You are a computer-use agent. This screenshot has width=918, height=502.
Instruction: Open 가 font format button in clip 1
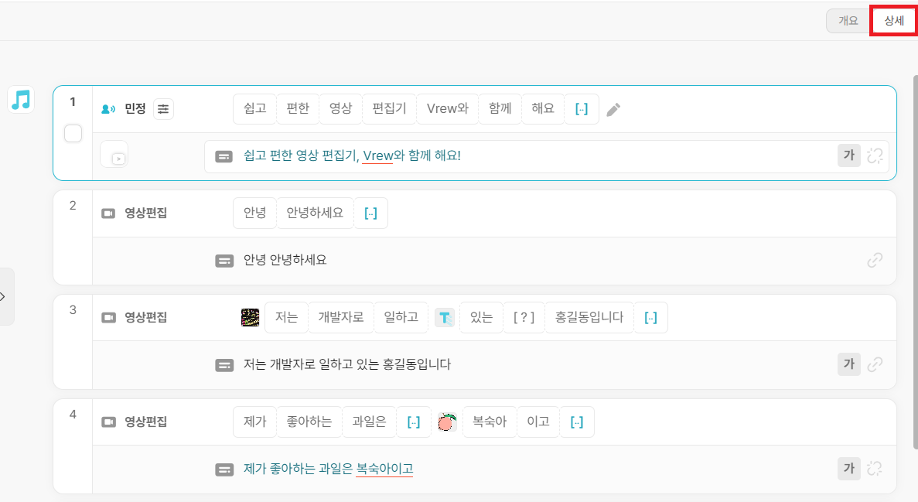tap(849, 155)
